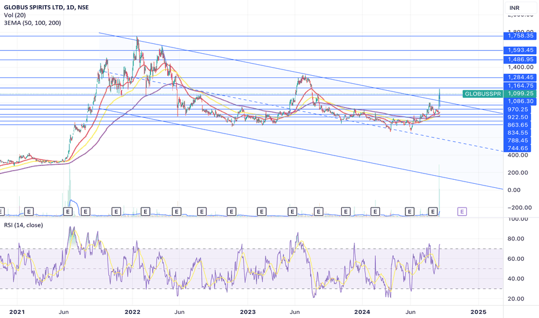Click the 400.00 price axis value

click(x=518, y=156)
